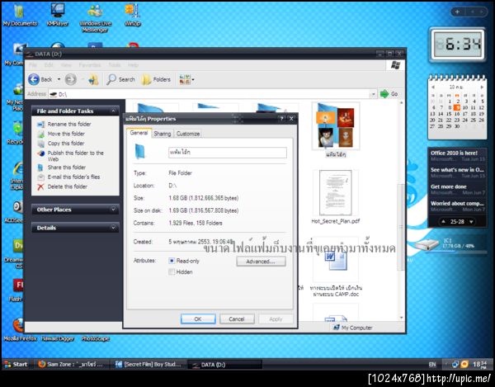
Task: Click the sidebar add gadget plus button
Action: [x=457, y=12]
